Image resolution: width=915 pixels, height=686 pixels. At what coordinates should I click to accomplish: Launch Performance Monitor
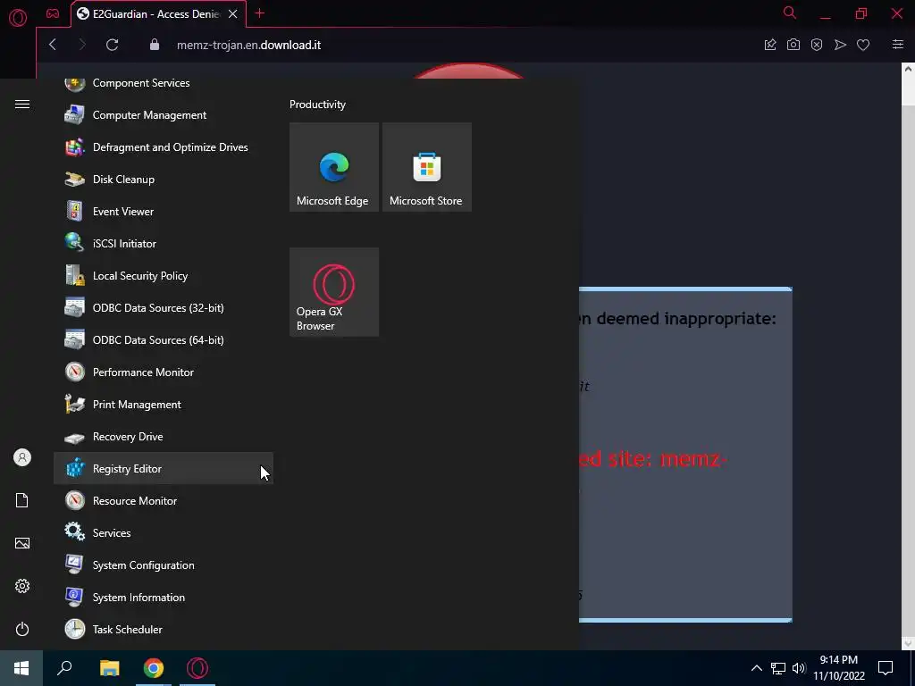point(164,372)
